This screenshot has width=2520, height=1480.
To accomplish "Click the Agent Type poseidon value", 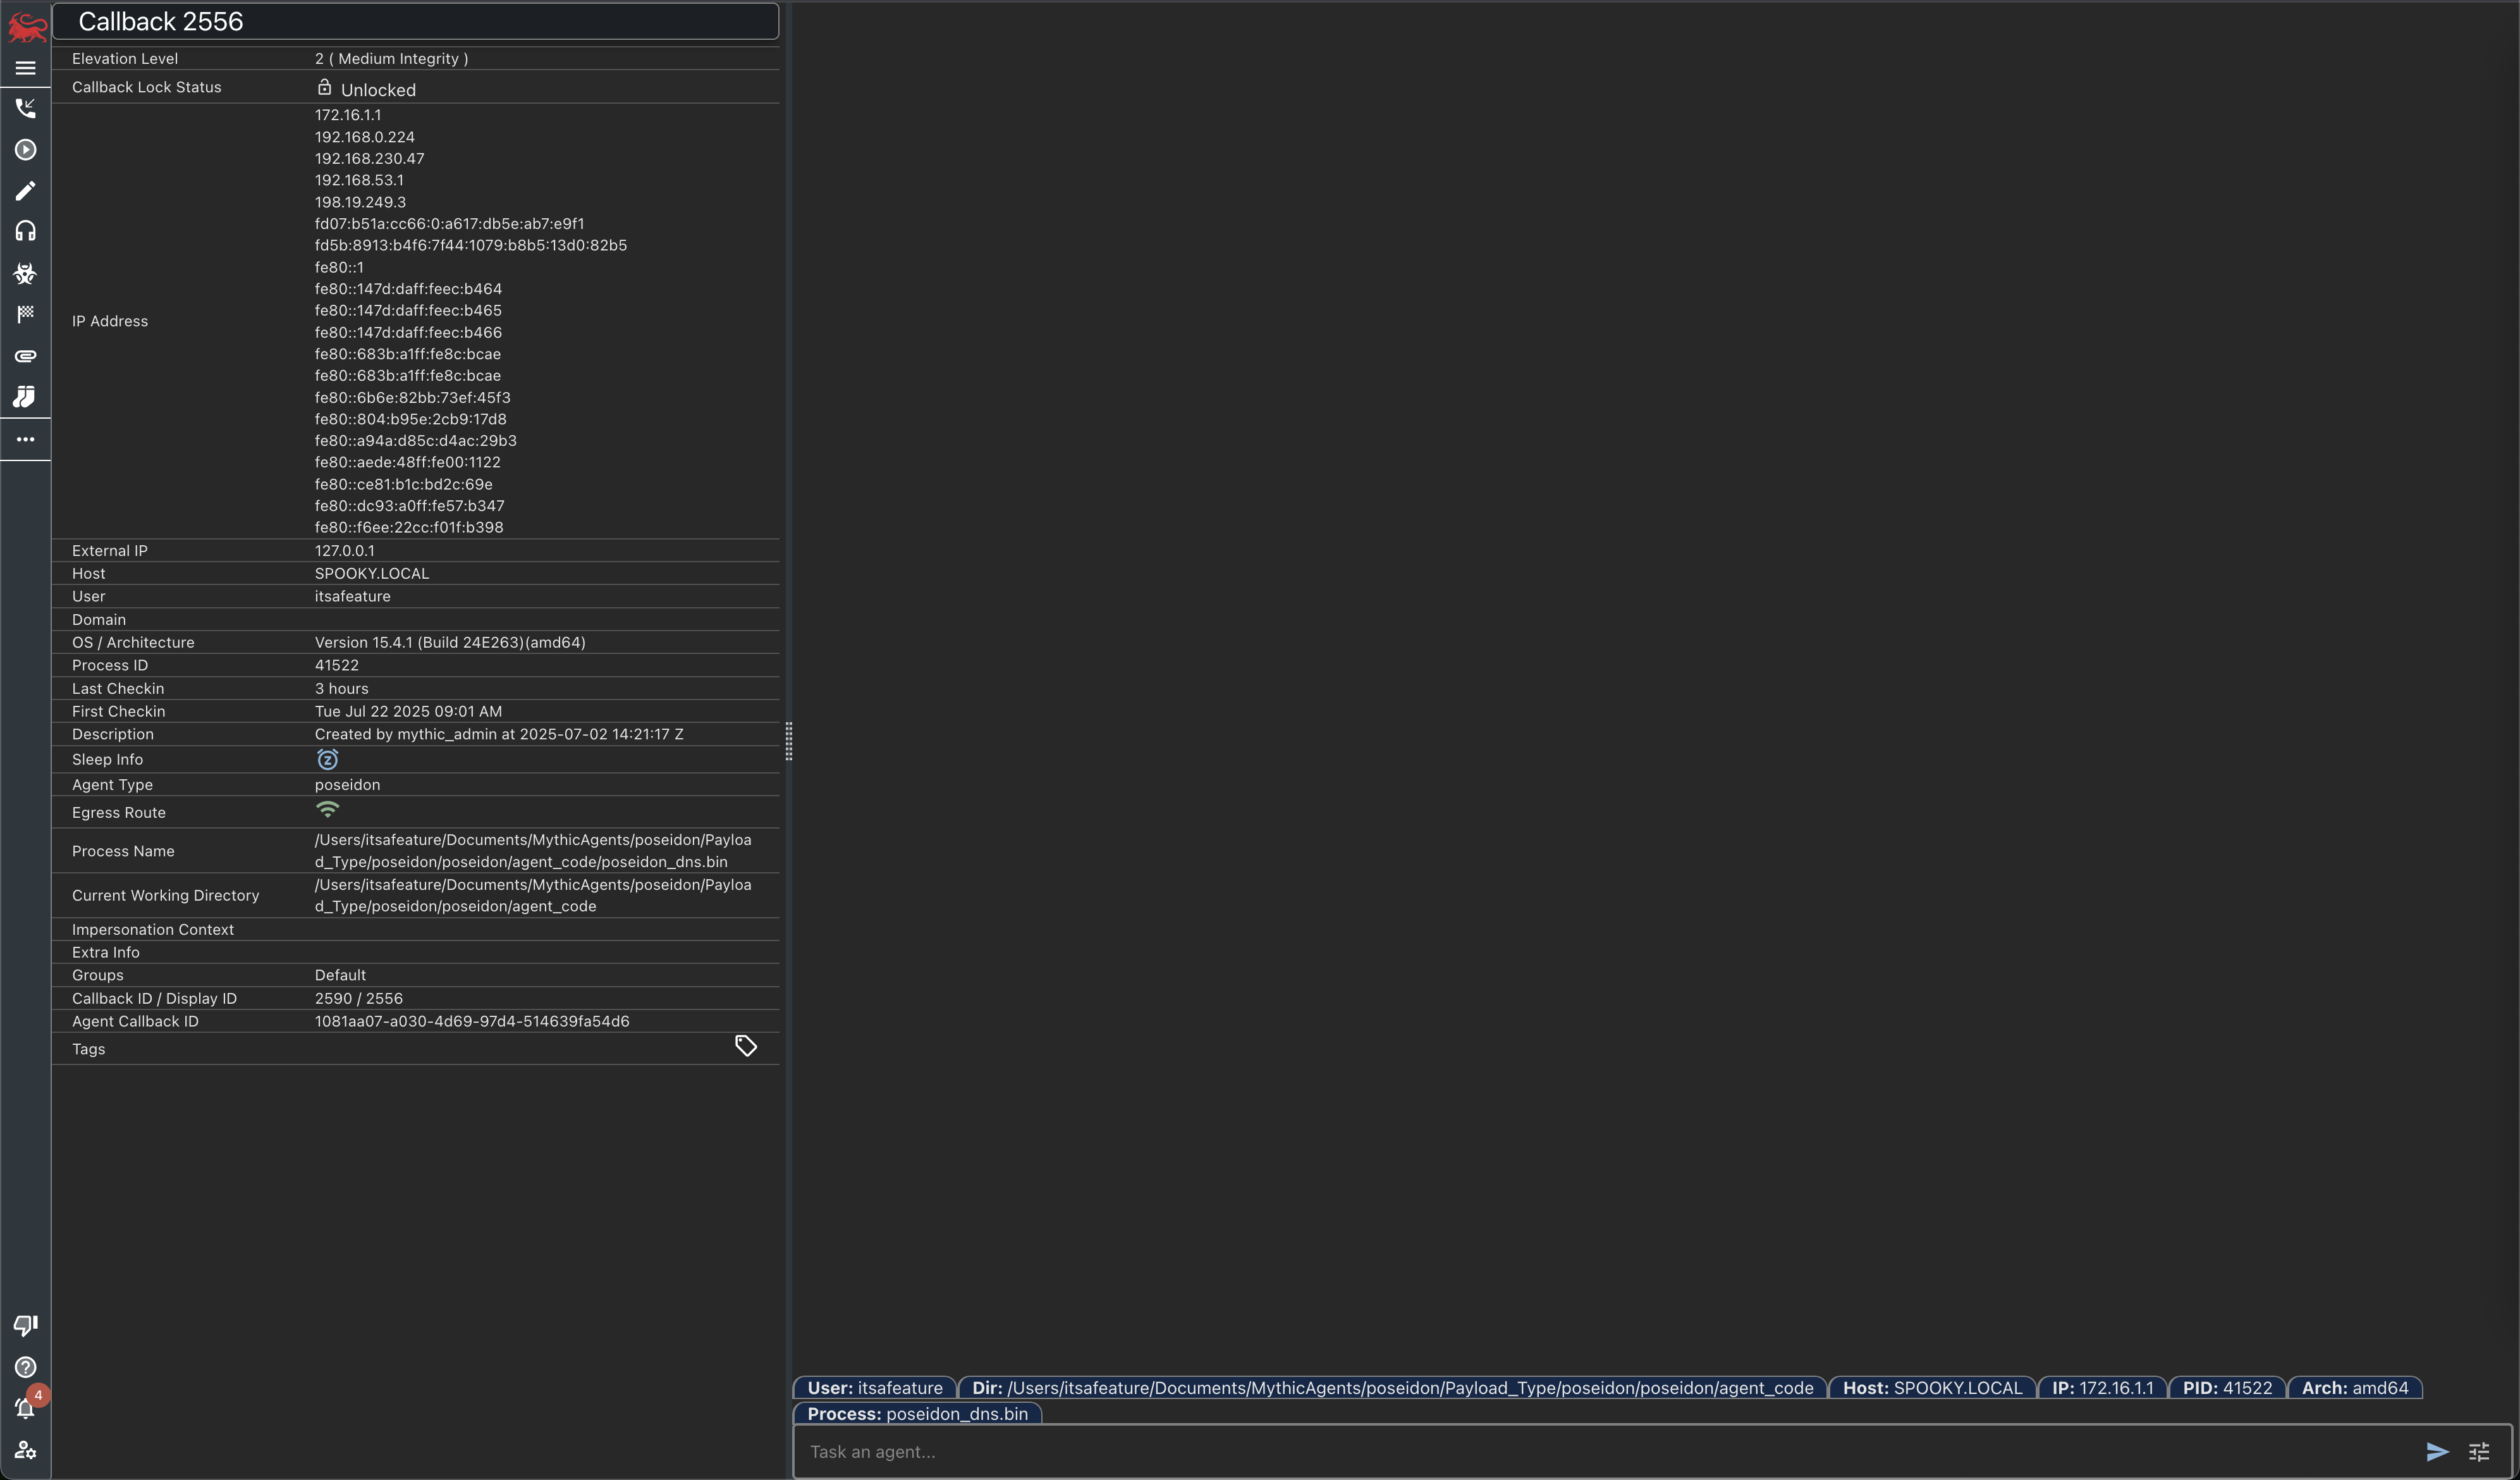I will (x=347, y=784).
